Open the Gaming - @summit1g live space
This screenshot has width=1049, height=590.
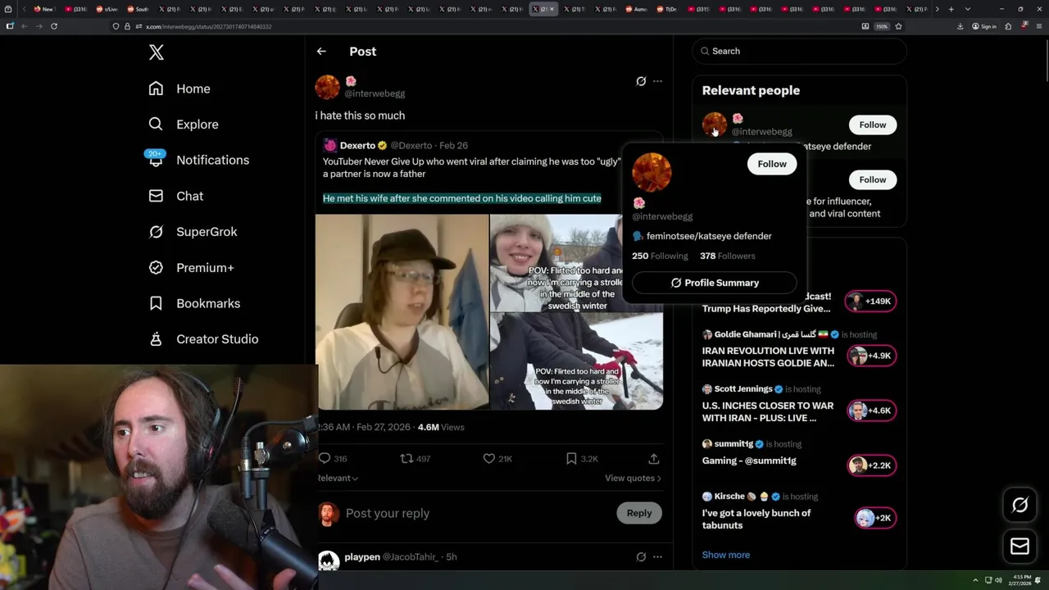pyautogui.click(x=749, y=461)
